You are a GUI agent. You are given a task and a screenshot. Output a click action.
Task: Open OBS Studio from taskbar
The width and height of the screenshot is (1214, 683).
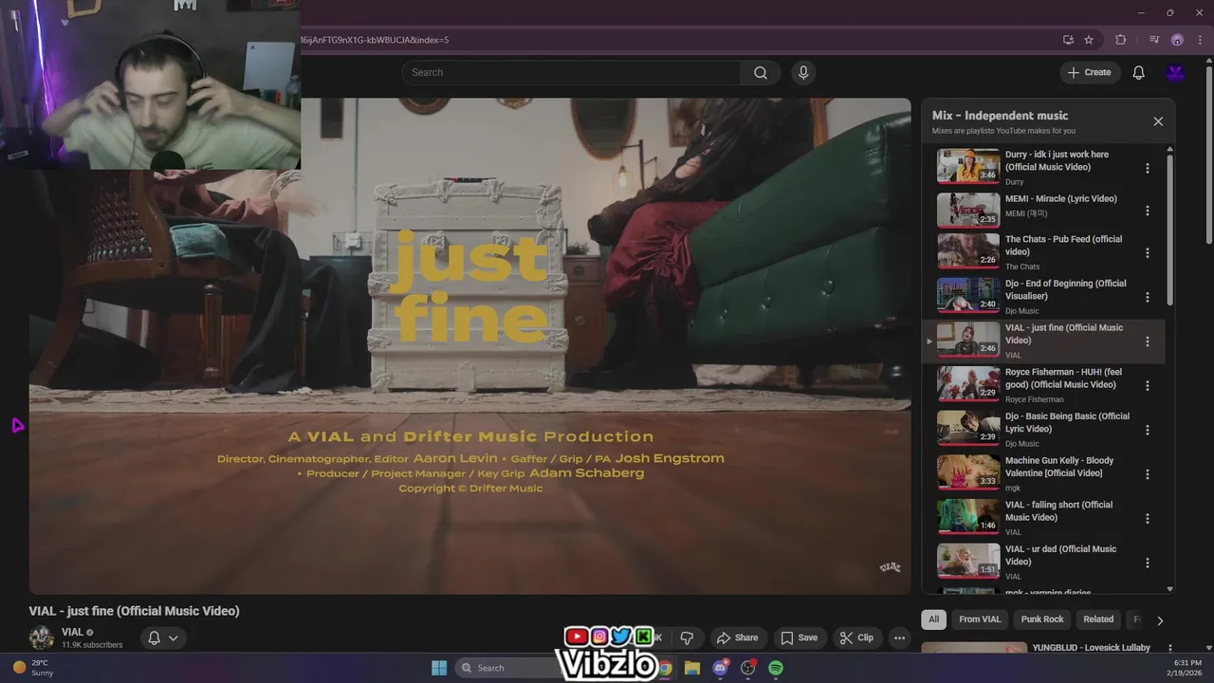coord(747,668)
